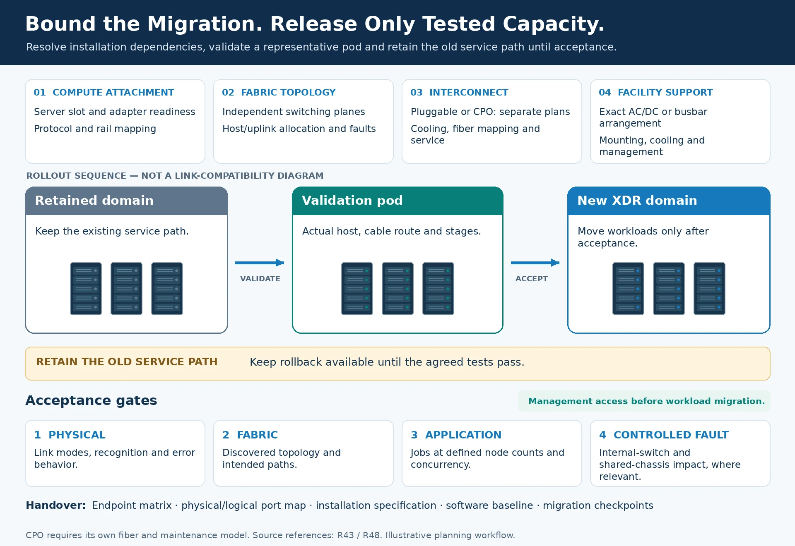Click 'software baseline' in handover line
This screenshot has height=546, width=795.
489,505
